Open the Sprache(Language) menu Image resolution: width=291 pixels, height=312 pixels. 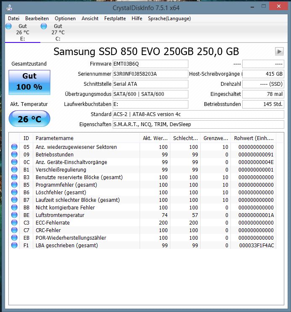click(169, 19)
